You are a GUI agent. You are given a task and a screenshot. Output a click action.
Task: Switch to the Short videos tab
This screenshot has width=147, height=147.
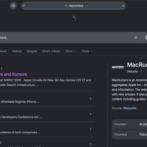[x=51, y=51]
